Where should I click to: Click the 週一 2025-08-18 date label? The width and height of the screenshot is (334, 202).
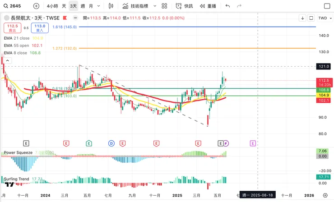click(x=258, y=195)
